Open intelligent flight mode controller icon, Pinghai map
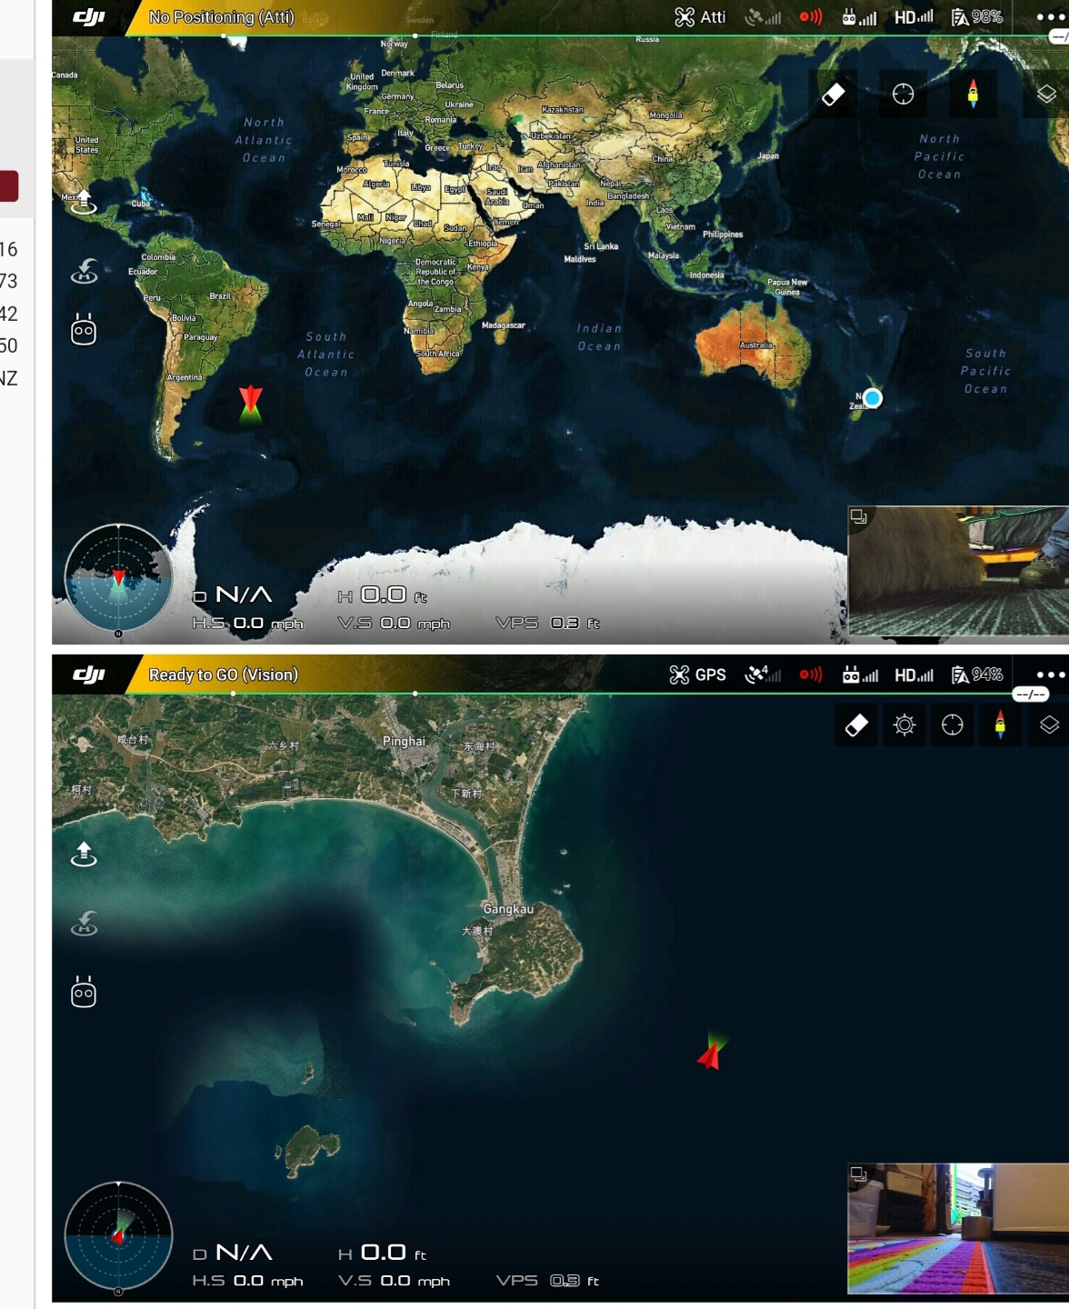Viewport: 1069px width, 1309px height. point(84,992)
